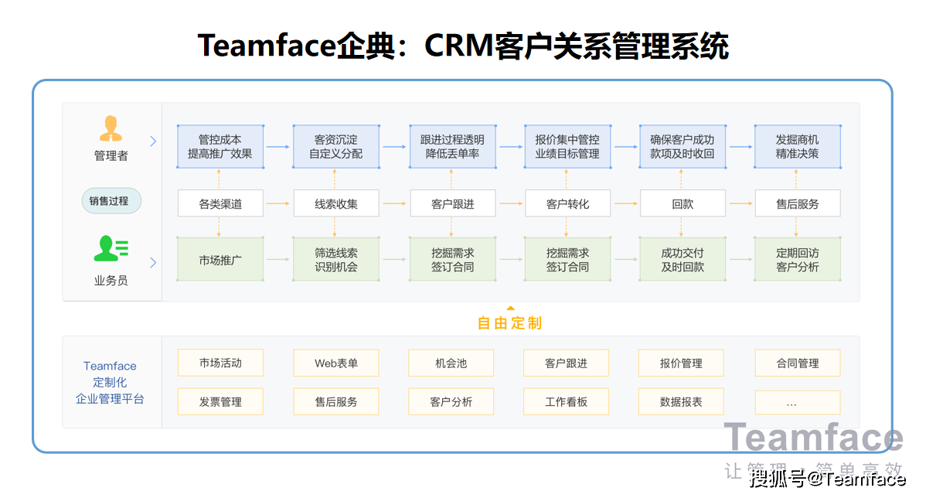Click the orange 管理者 person icon
Viewport: 926px width, 498px height.
pyautogui.click(x=111, y=129)
